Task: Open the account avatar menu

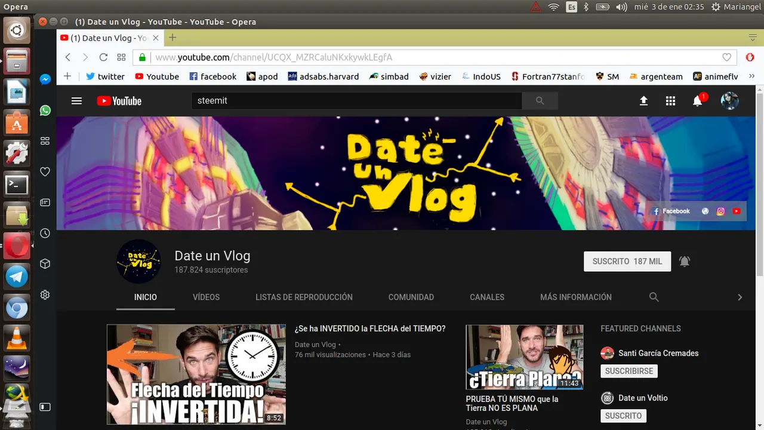Action: coord(729,101)
